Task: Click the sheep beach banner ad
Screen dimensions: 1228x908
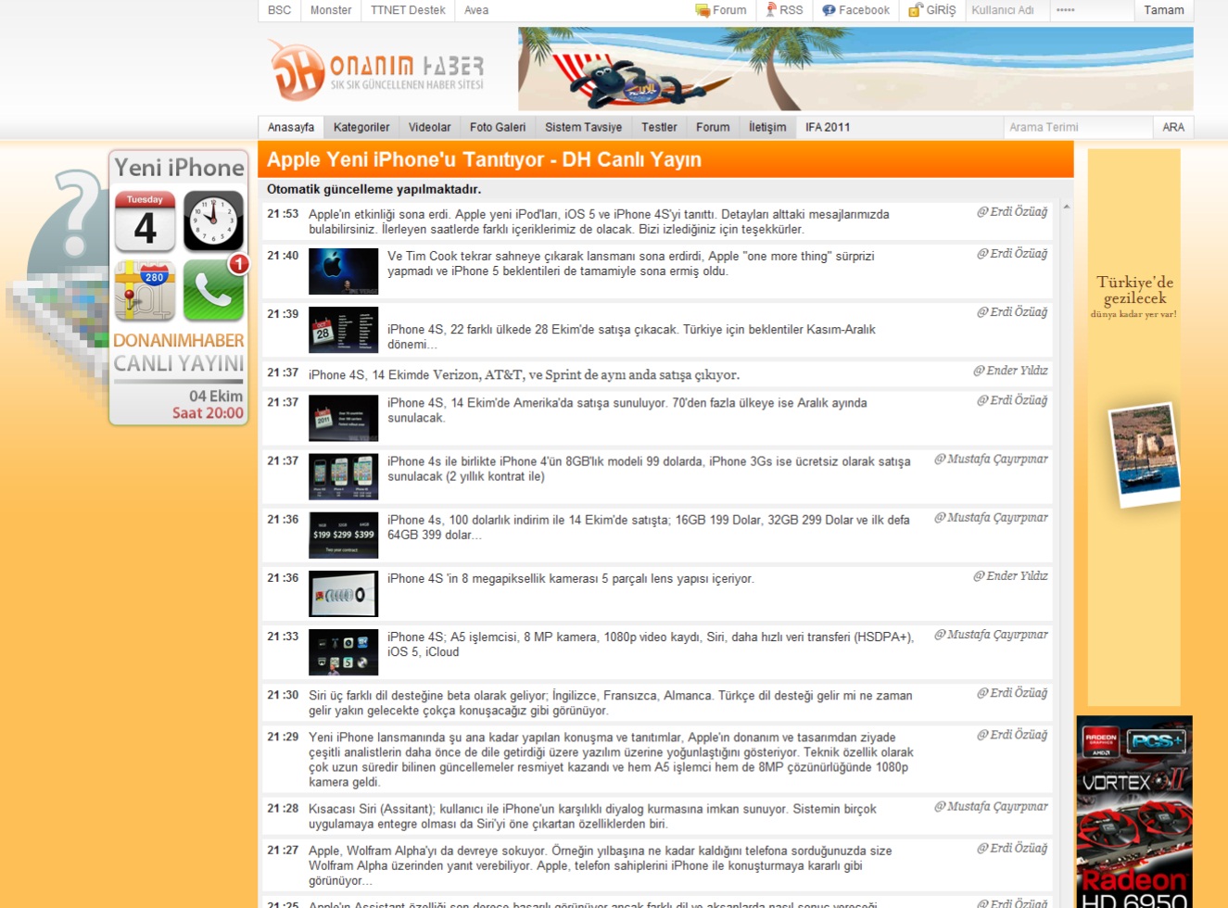Action: (x=855, y=69)
